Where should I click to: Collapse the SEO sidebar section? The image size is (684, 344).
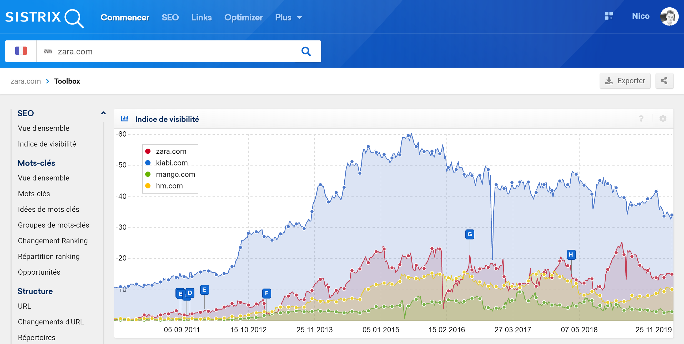[104, 113]
